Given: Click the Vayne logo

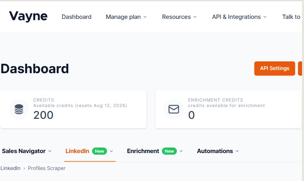Looking at the screenshot, I should click(x=28, y=16).
